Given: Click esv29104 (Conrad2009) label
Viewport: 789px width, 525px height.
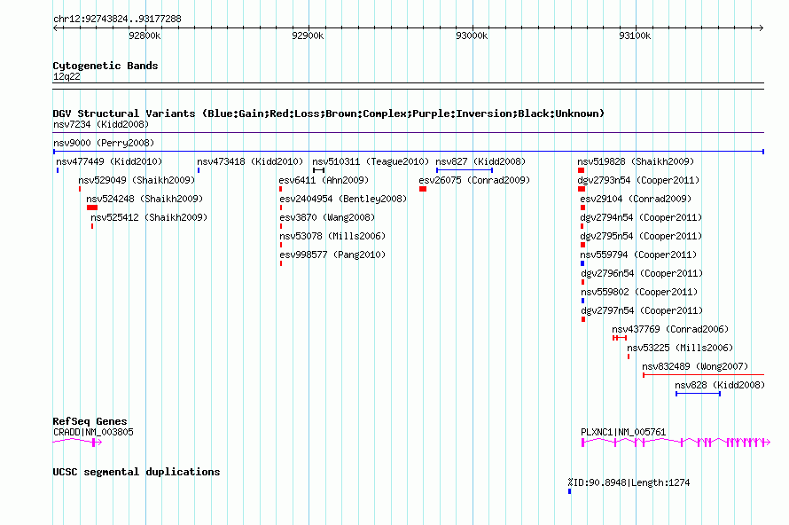Looking at the screenshot, I should coord(636,199).
